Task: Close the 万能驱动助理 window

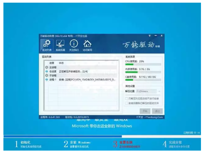Action: [162, 36]
